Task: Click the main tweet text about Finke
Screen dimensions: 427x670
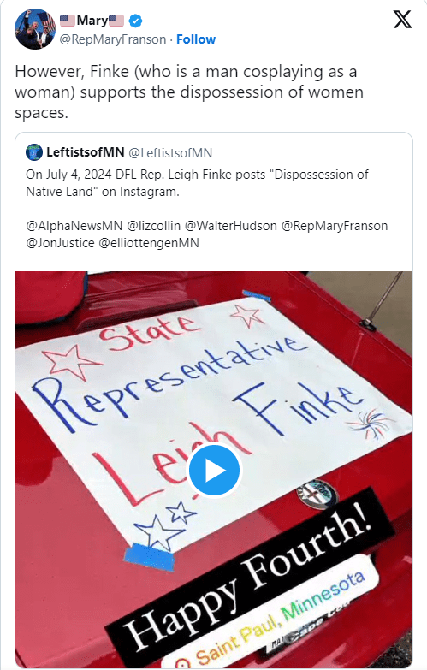Action: tap(189, 92)
